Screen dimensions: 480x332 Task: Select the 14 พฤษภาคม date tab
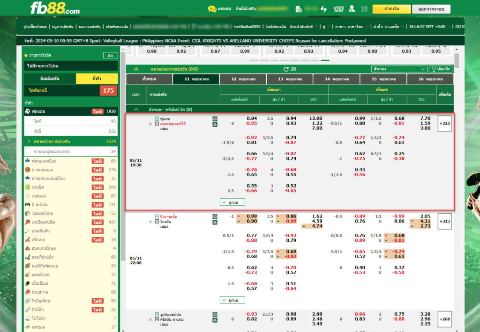coord(337,79)
